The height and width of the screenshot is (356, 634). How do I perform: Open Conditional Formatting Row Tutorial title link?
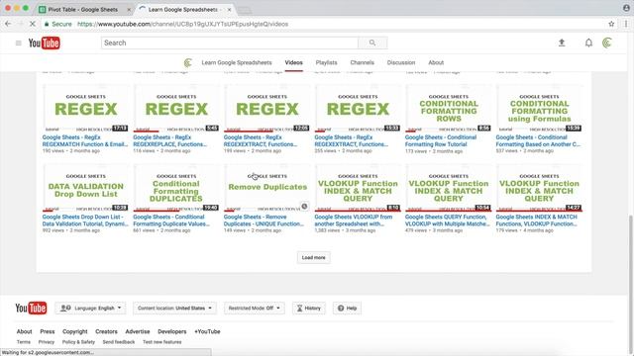(x=441, y=140)
